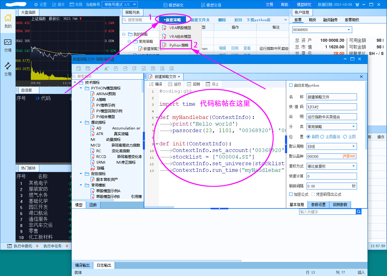The height and width of the screenshot is (276, 387).
Task: Click the find icon in editor toolbar
Action: coord(134,68)
